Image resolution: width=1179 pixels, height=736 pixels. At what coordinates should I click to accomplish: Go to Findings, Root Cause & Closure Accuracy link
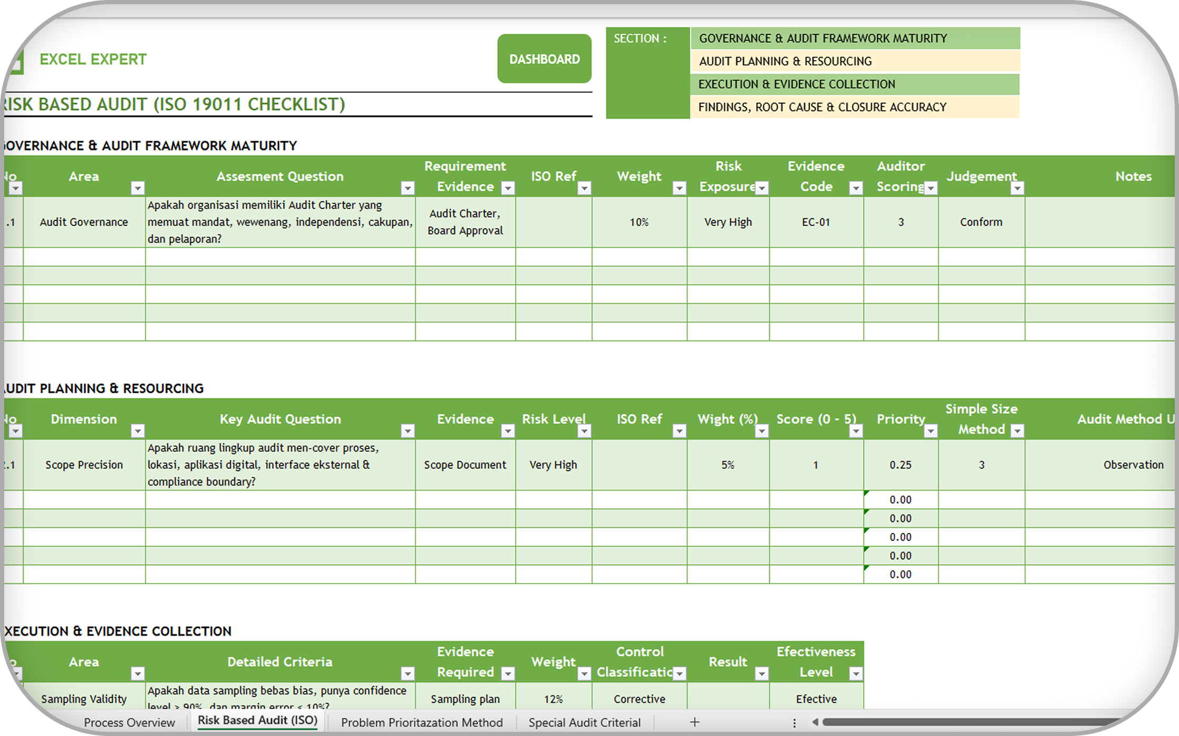(822, 107)
